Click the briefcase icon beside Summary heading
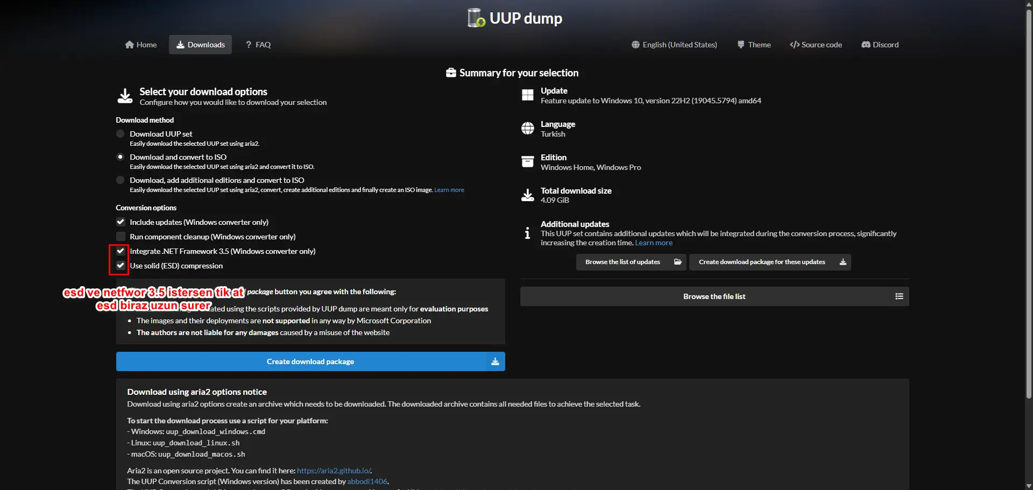This screenshot has width=1033, height=490. [451, 73]
